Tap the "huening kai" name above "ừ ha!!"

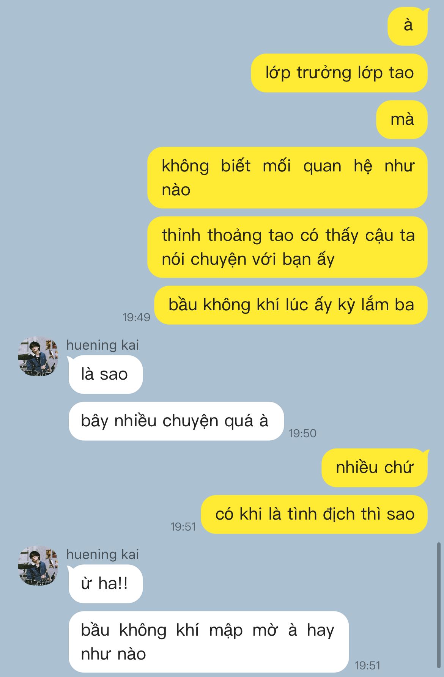click(x=102, y=554)
